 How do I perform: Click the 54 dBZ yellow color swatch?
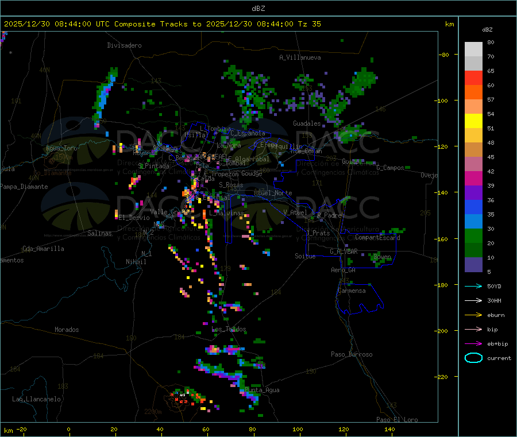coord(473,121)
